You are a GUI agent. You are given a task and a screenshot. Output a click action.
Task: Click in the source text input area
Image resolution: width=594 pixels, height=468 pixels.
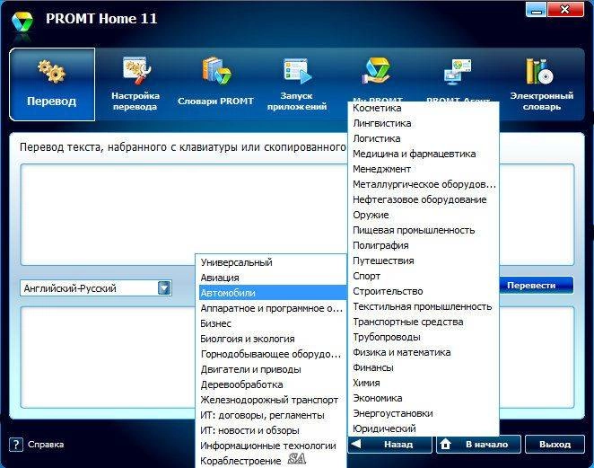(184, 215)
